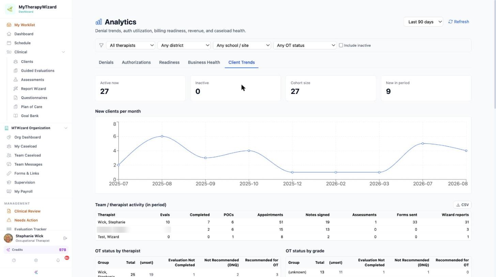Open the Any district dropdown
Viewport: 496px width, 277px height.
tap(184, 45)
